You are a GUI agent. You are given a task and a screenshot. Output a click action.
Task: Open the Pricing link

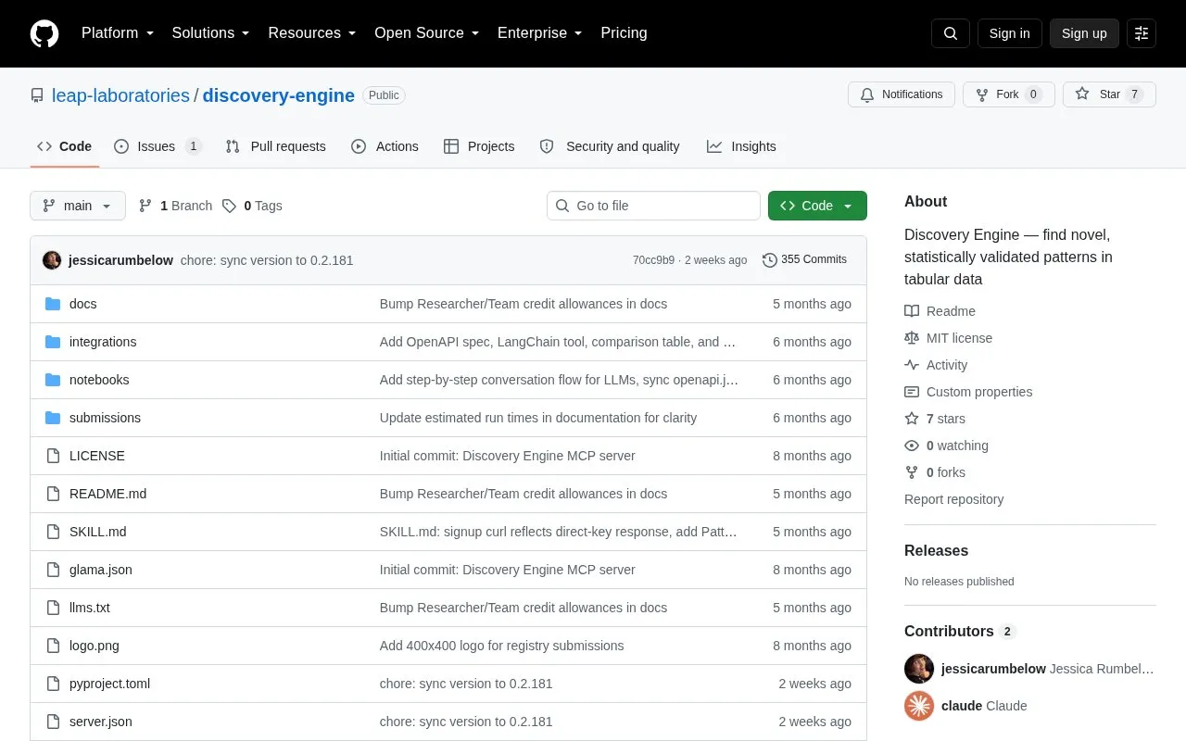[x=624, y=33]
